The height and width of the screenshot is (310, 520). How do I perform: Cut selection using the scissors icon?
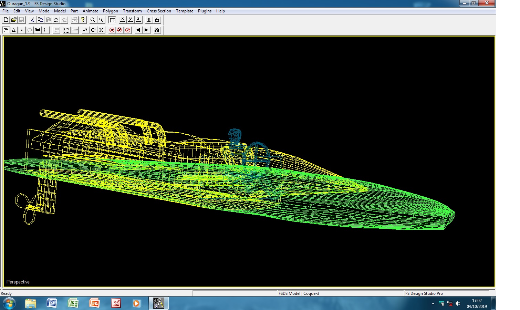pyautogui.click(x=32, y=20)
